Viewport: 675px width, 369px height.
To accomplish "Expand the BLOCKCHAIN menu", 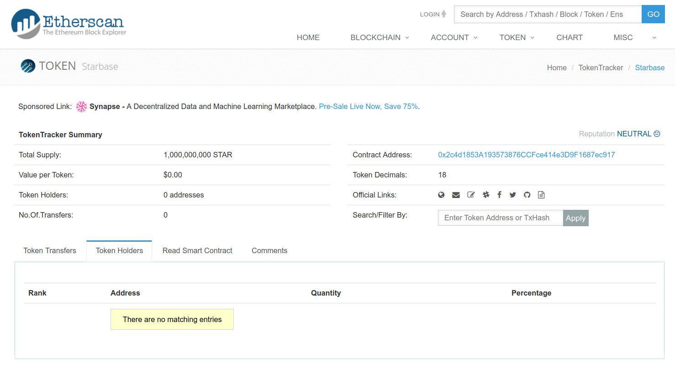I will tap(380, 37).
